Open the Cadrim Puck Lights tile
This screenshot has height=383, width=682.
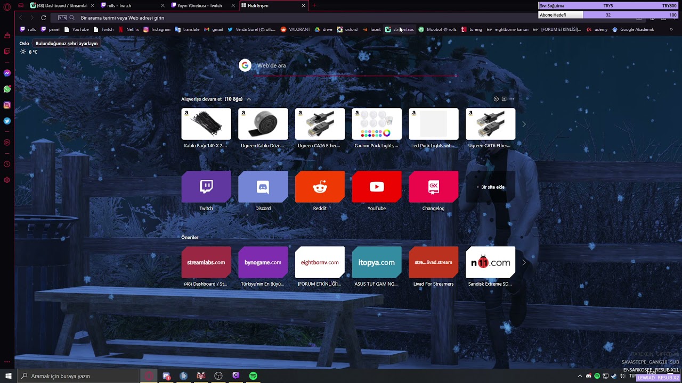pyautogui.click(x=377, y=128)
